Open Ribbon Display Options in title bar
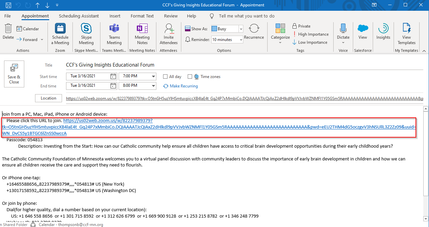Viewport: 429px width, 227px height. [x=374, y=5]
